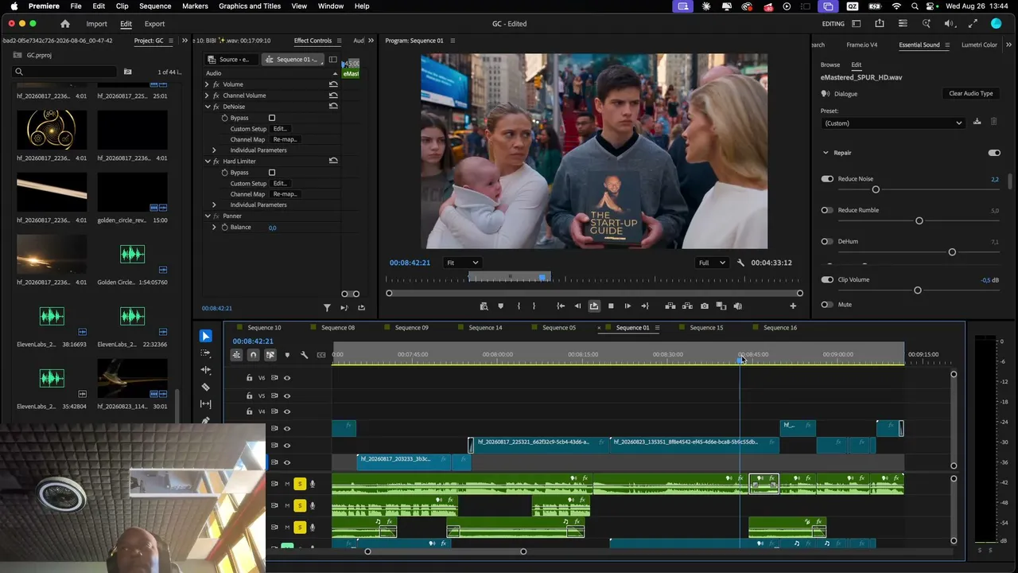This screenshot has width=1018, height=573.
Task: Export a frame with the camera icon
Action: tap(705, 306)
